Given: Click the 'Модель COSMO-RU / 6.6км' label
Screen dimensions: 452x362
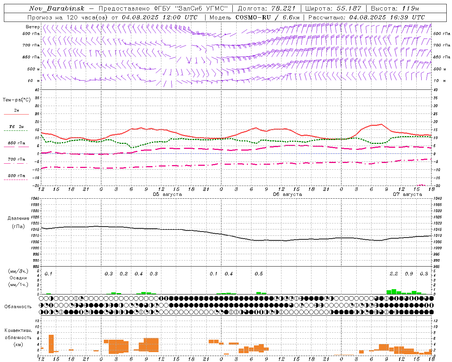Looking at the screenshot, I should [255, 17].
